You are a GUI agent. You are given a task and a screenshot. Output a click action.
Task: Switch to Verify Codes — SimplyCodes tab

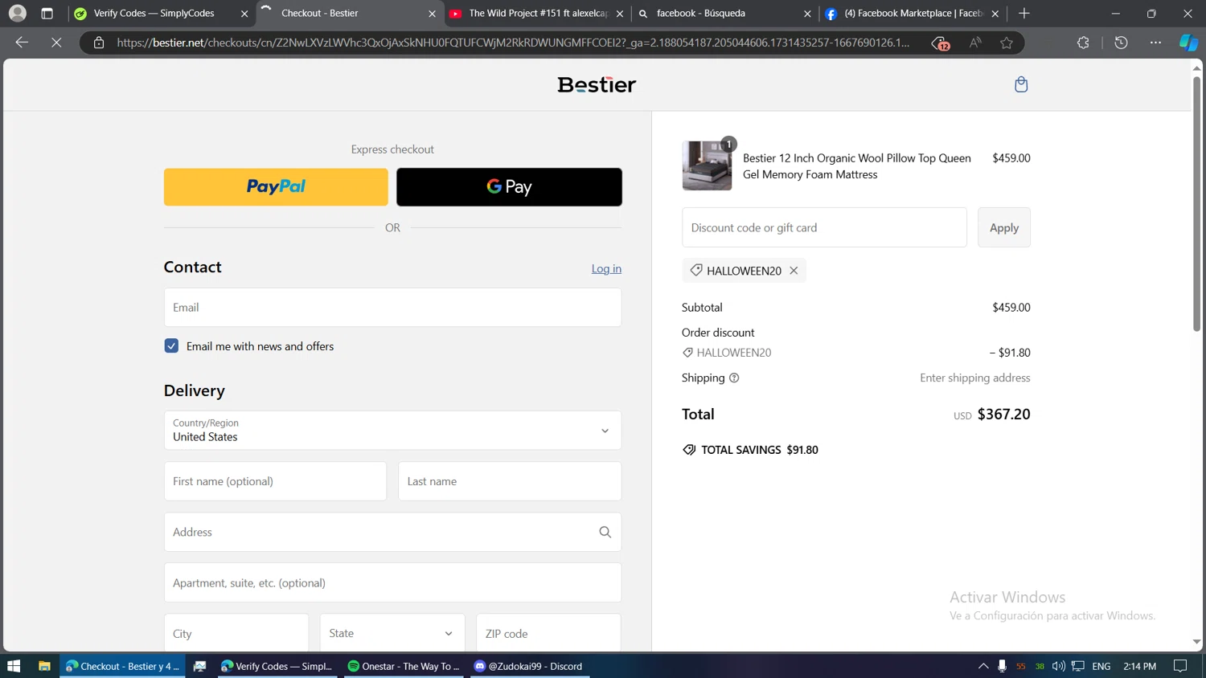click(x=161, y=14)
